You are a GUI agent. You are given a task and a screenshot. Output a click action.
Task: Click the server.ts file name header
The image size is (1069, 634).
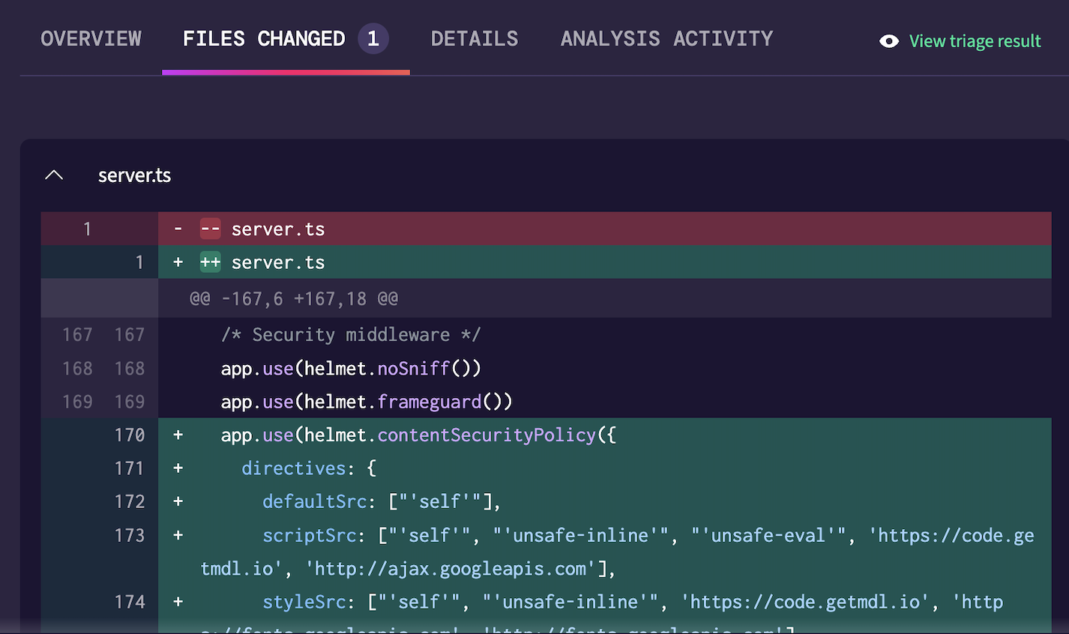[135, 175]
